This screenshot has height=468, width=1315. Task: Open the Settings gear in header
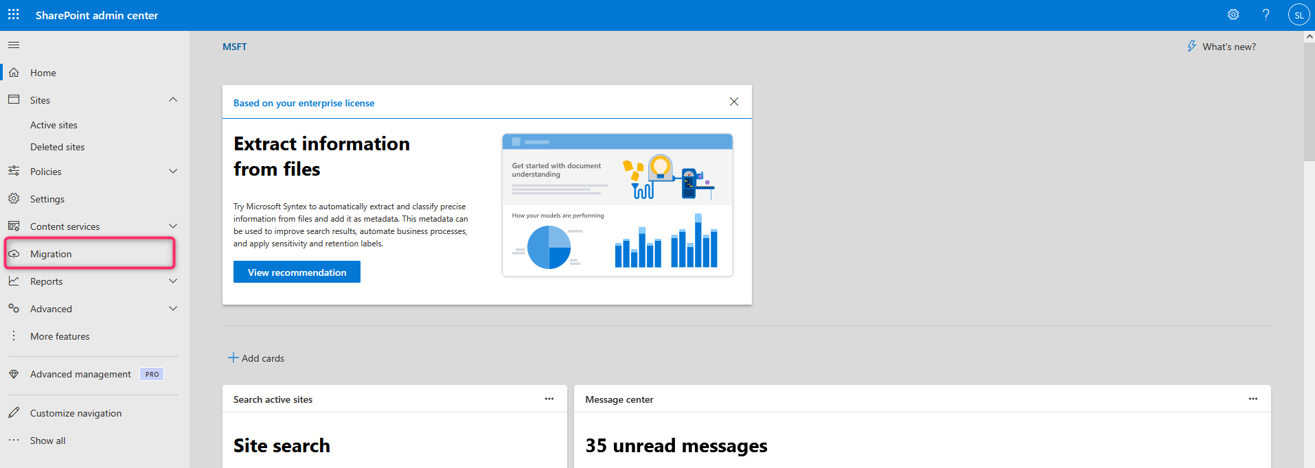(1233, 14)
